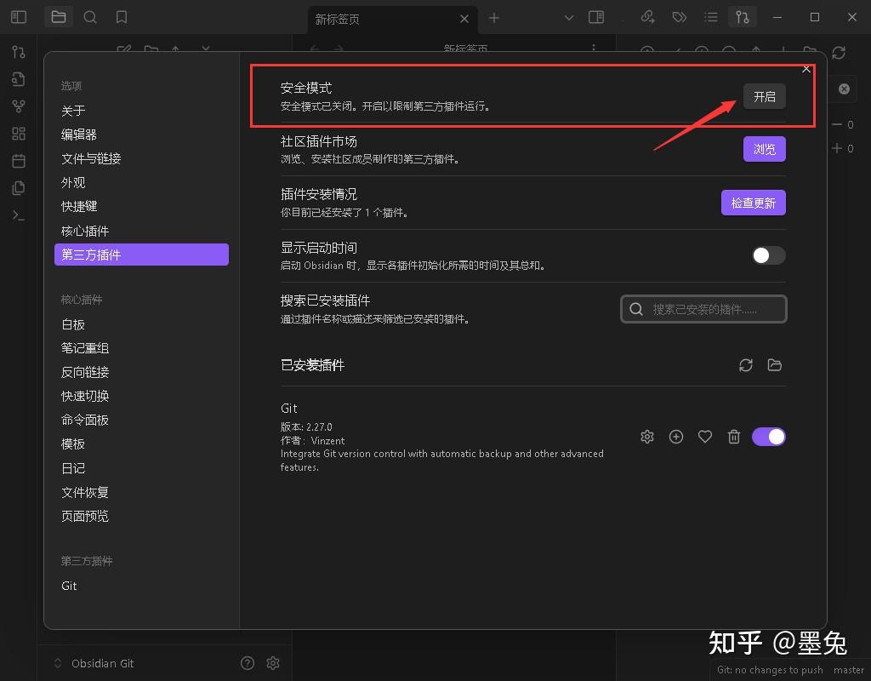Click the 搜索已安装的插件 search field
871x681 pixels.
coord(703,308)
